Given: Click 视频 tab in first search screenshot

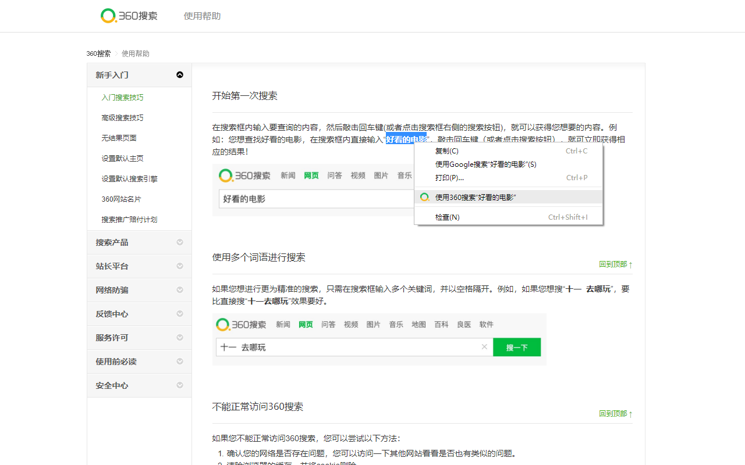Looking at the screenshot, I should click(x=358, y=176).
